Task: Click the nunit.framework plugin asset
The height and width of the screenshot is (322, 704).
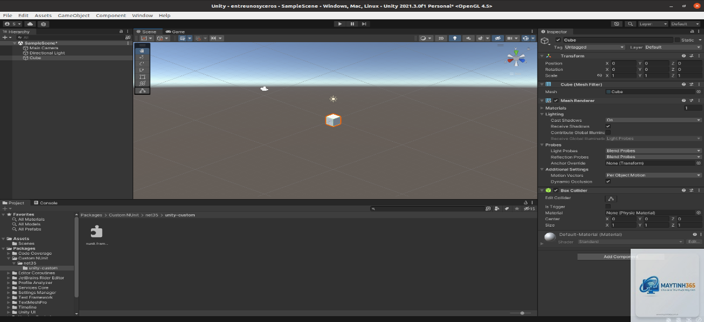Action: point(97,235)
